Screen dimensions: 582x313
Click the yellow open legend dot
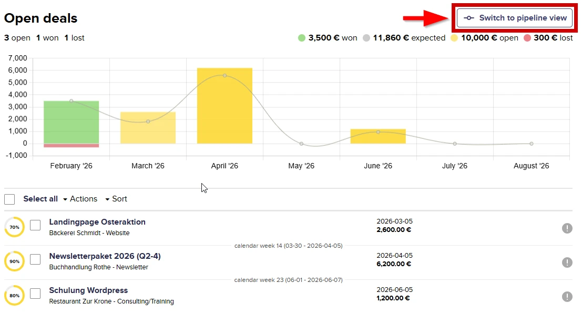pos(455,38)
